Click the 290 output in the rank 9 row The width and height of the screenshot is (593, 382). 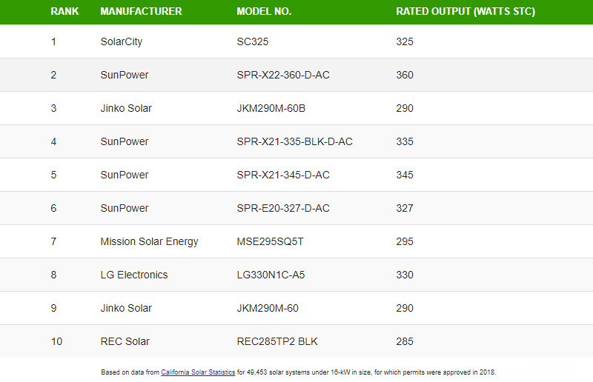pyautogui.click(x=405, y=308)
